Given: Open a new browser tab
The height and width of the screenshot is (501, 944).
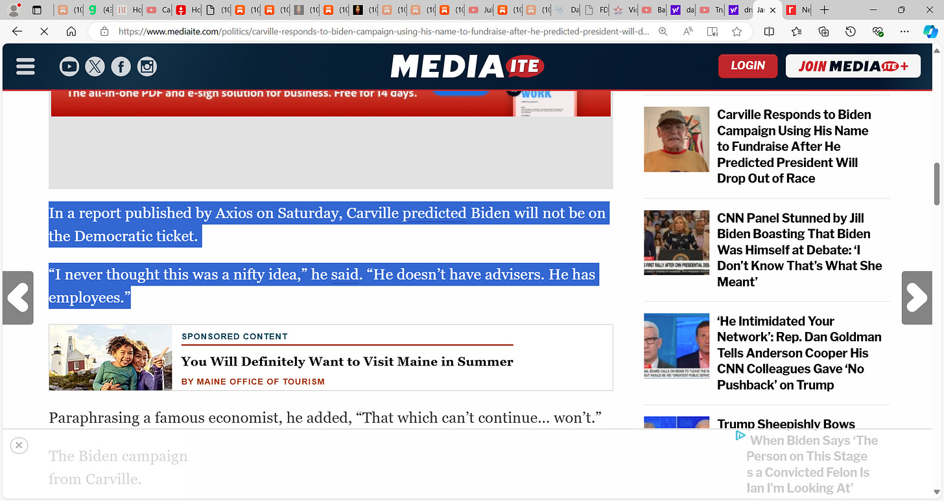Looking at the screenshot, I should 824,10.
